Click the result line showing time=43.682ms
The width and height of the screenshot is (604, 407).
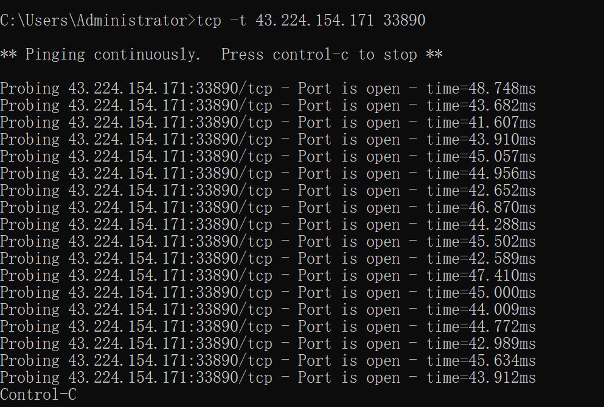tap(268, 106)
